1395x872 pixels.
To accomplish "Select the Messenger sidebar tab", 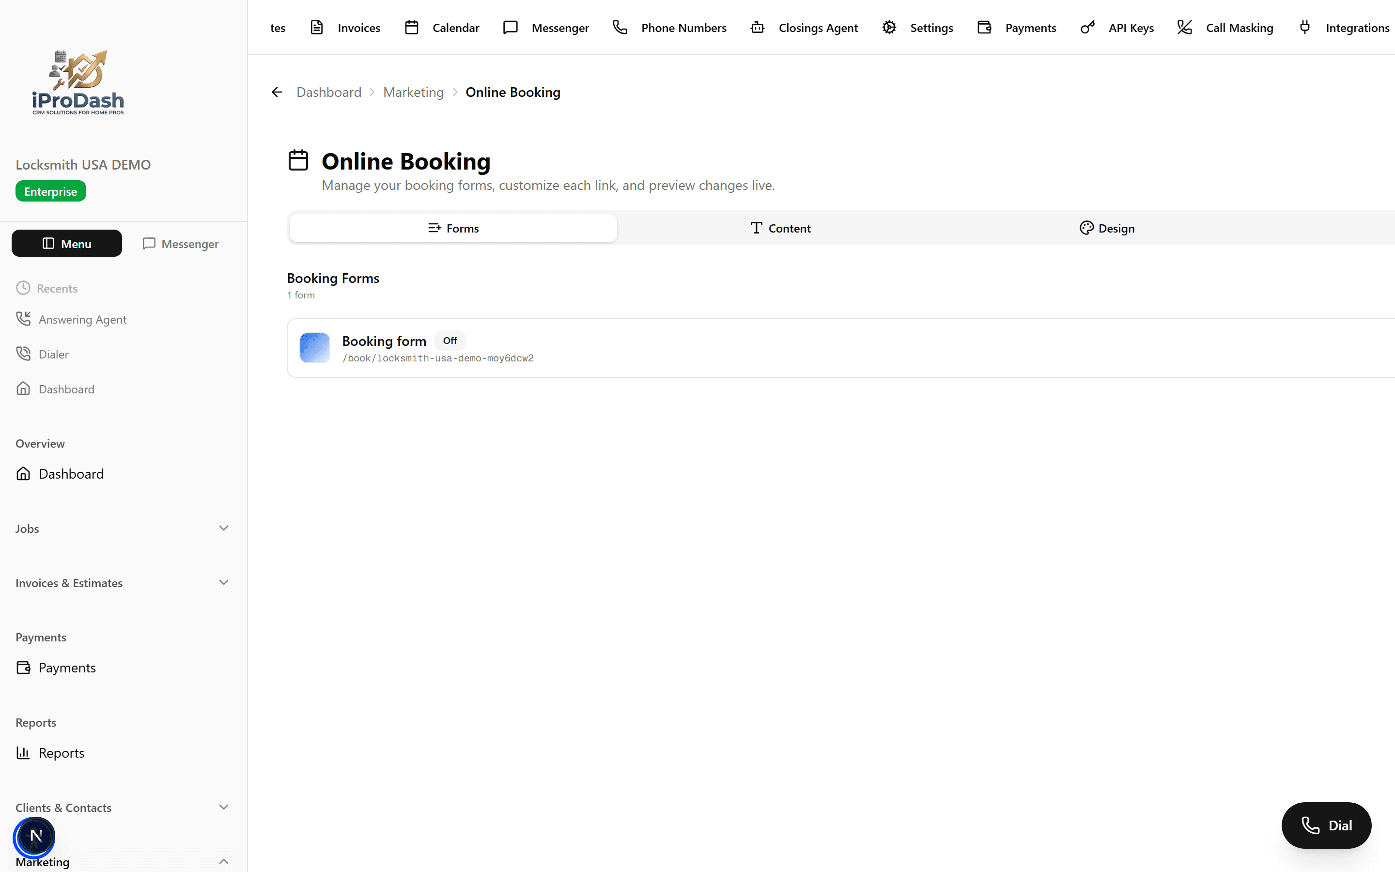I will coord(180,243).
